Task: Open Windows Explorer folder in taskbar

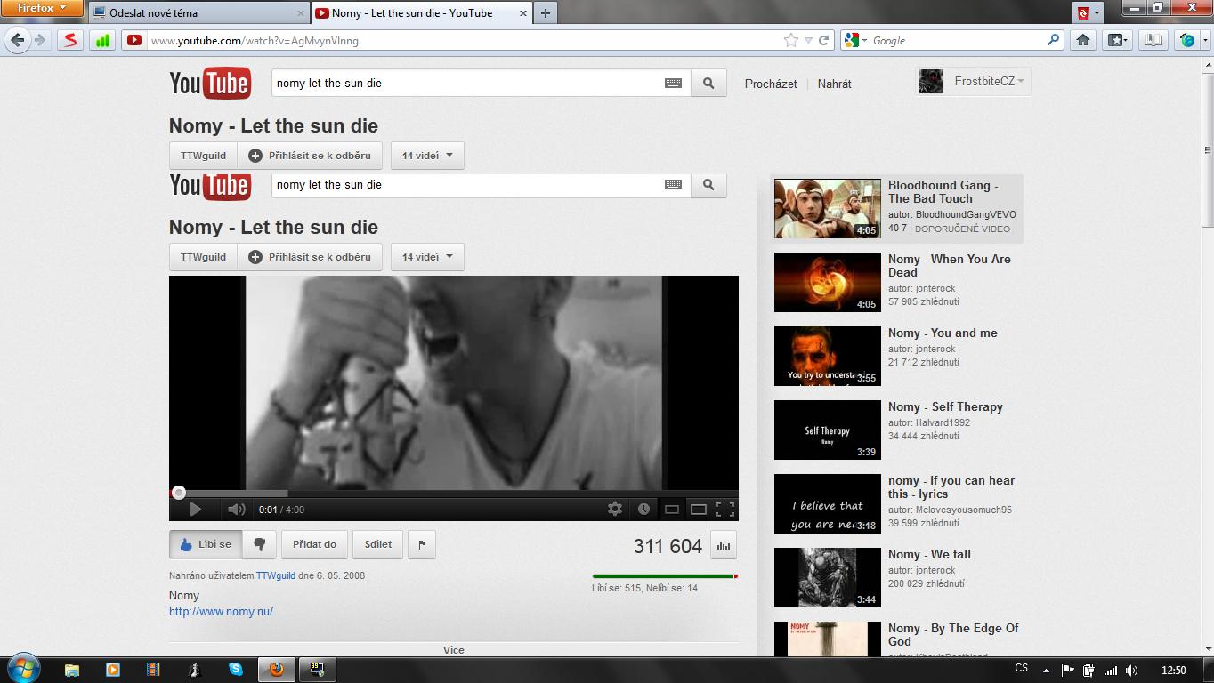Action: 71,670
